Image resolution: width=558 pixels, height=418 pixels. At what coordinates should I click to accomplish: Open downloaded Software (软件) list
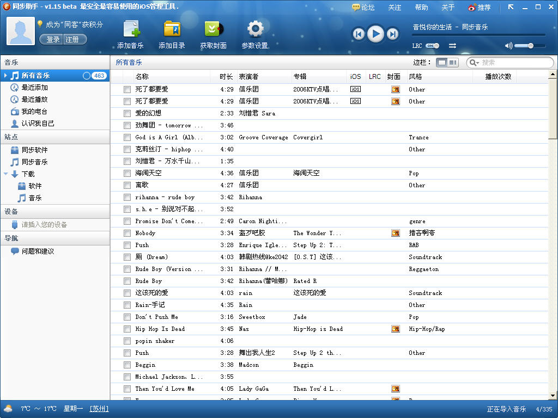35,186
